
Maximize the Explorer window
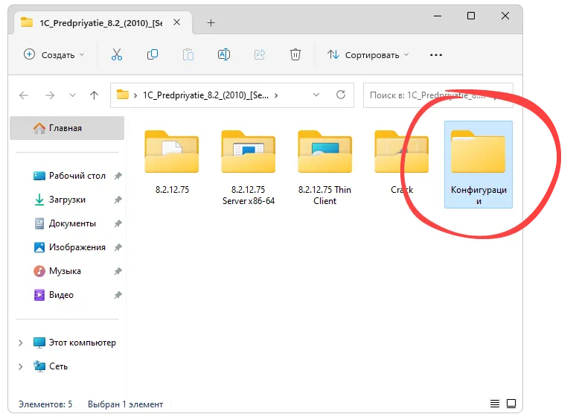coord(471,16)
